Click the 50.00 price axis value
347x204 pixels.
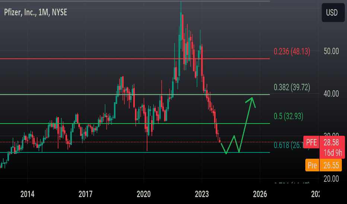331,52
